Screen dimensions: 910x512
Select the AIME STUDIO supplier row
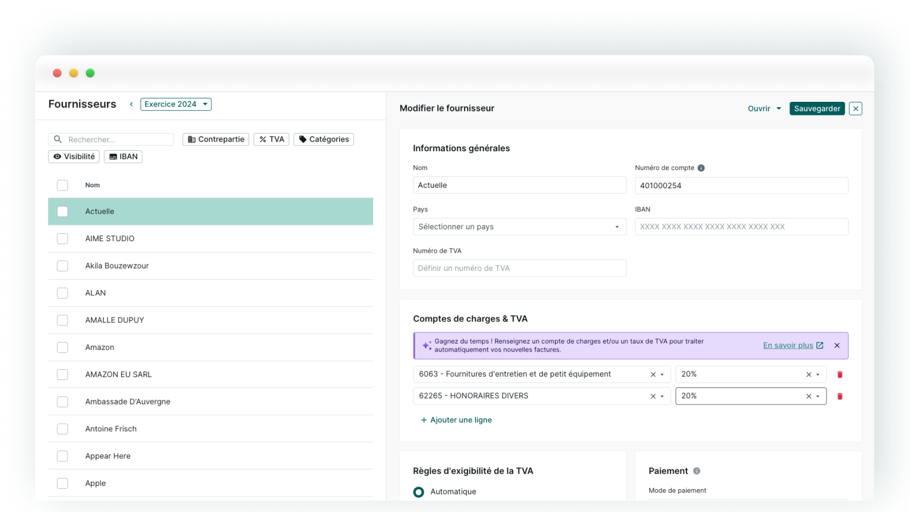(x=210, y=239)
